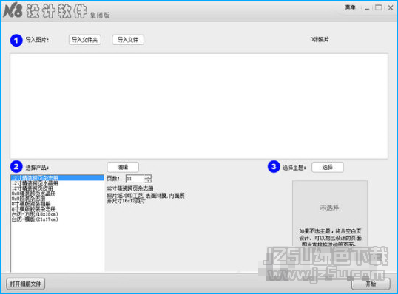Click the empty imported photos area
This screenshot has height=294, width=398.
coord(199,106)
